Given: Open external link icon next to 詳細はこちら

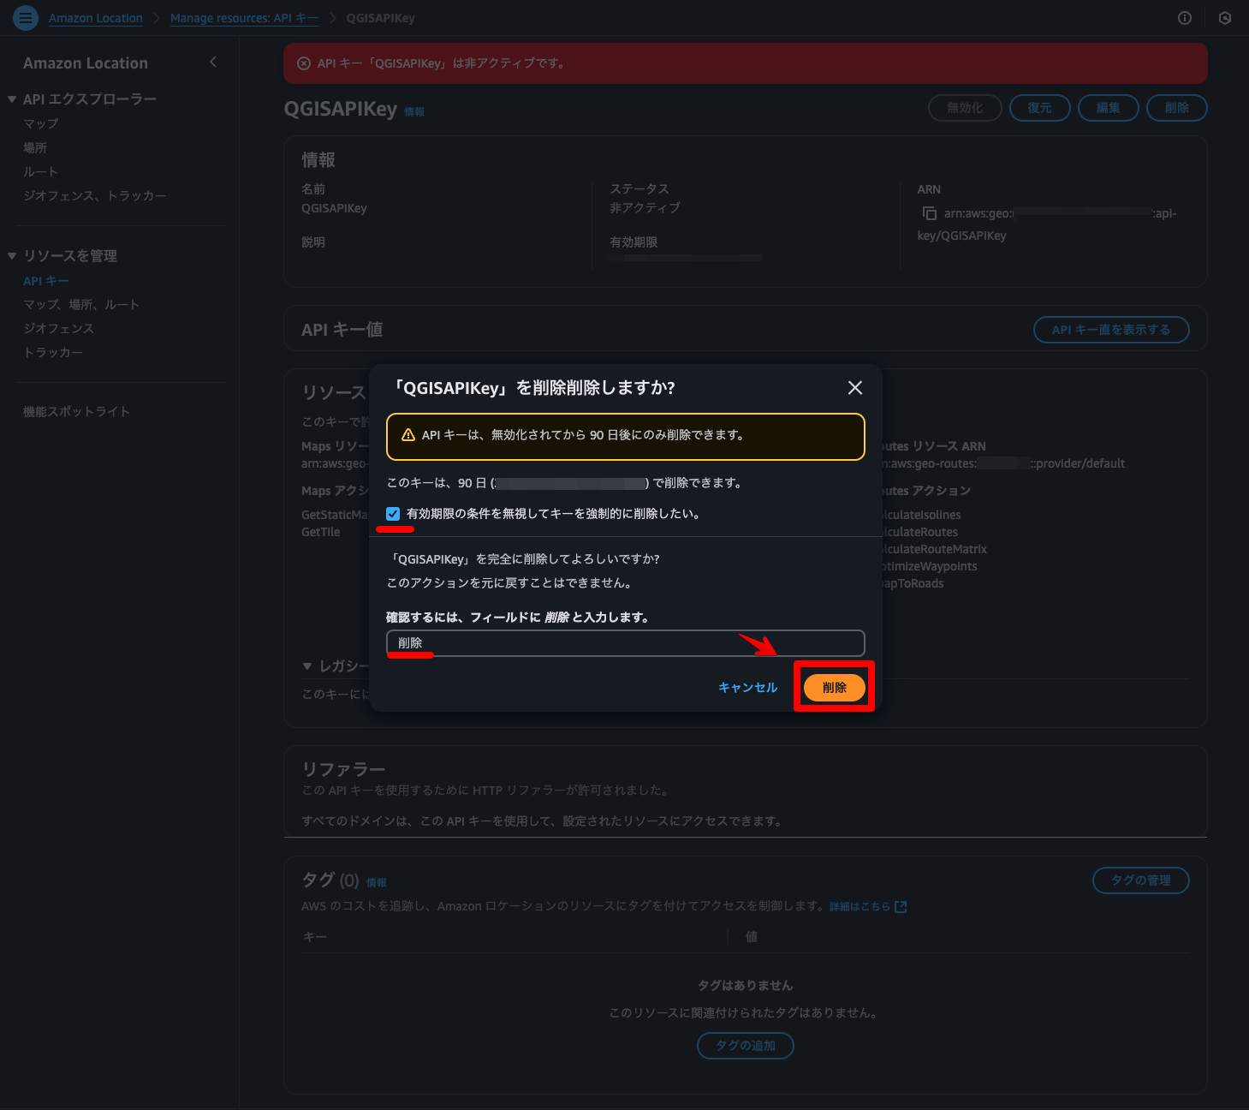Looking at the screenshot, I should (x=901, y=906).
